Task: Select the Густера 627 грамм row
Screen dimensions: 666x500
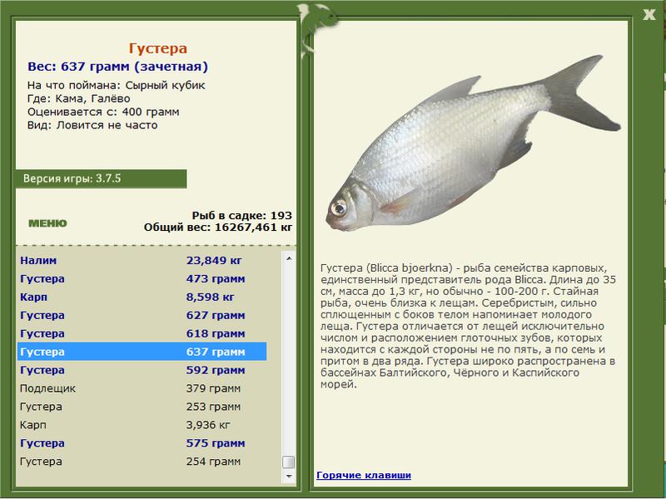Action: click(x=142, y=316)
